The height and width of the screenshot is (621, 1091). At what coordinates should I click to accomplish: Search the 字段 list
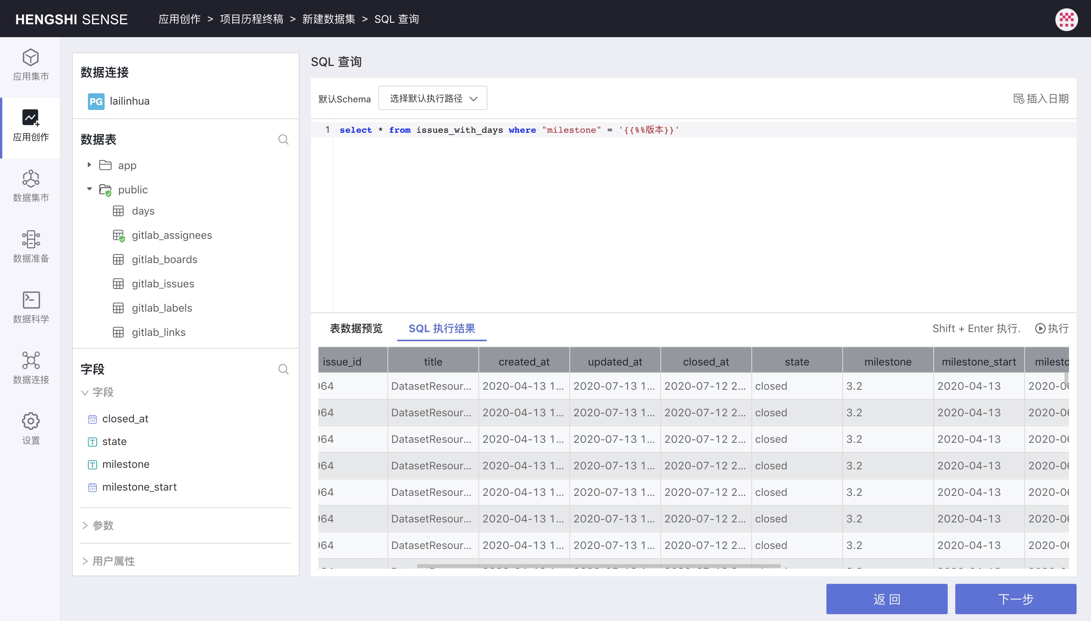[x=283, y=369]
